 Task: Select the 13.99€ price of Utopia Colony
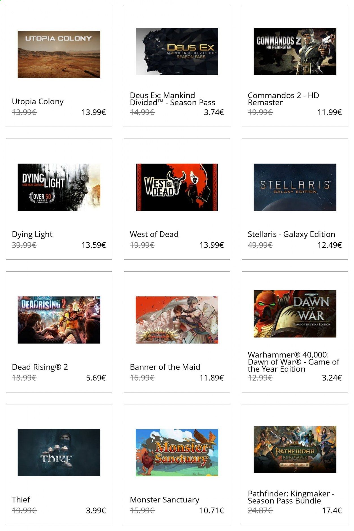pos(94,112)
